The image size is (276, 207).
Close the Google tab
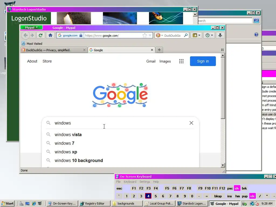click(152, 50)
